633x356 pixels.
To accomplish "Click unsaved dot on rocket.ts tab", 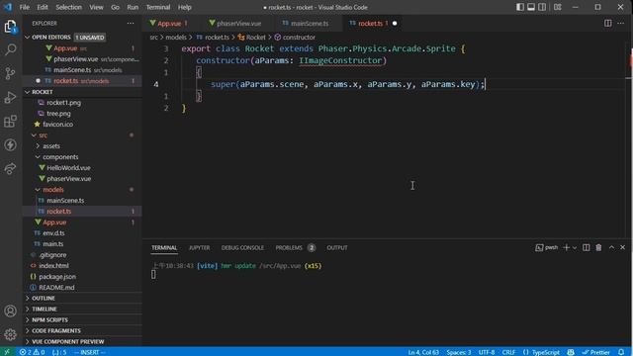I will 395,24.
